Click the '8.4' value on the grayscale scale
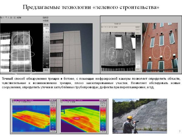 tap(47, 64)
